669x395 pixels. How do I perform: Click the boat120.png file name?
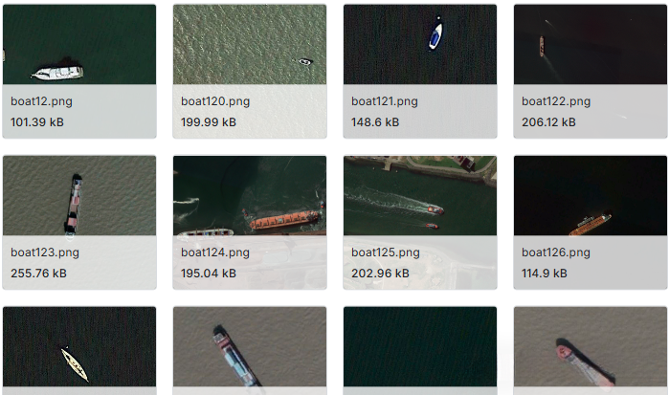pyautogui.click(x=215, y=101)
